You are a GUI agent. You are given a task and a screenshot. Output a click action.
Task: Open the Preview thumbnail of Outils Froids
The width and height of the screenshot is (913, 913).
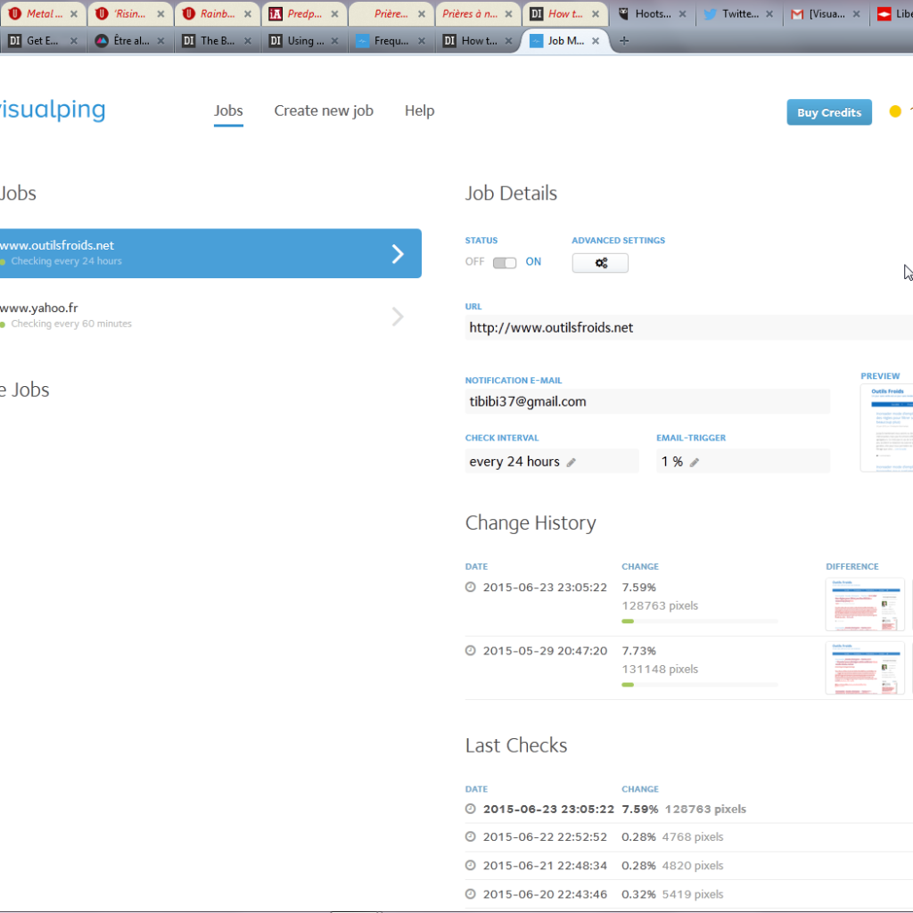(886, 428)
